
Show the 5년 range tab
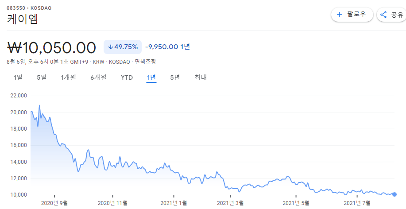(x=175, y=77)
